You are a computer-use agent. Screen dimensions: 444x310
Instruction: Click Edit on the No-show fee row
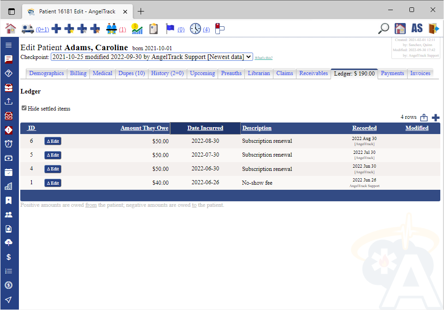(x=53, y=183)
